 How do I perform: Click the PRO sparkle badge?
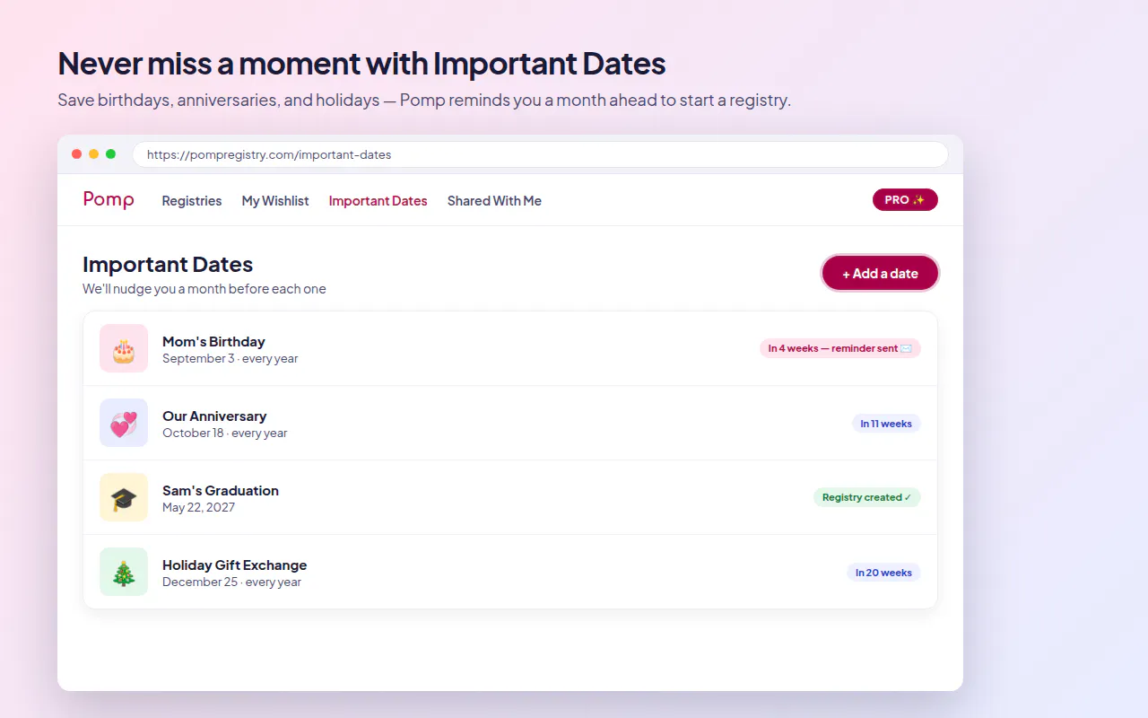[905, 200]
